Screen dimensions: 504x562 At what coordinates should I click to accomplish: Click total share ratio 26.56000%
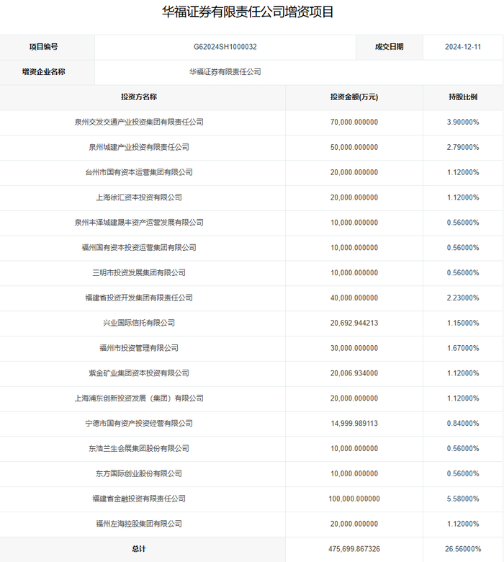coord(463,549)
